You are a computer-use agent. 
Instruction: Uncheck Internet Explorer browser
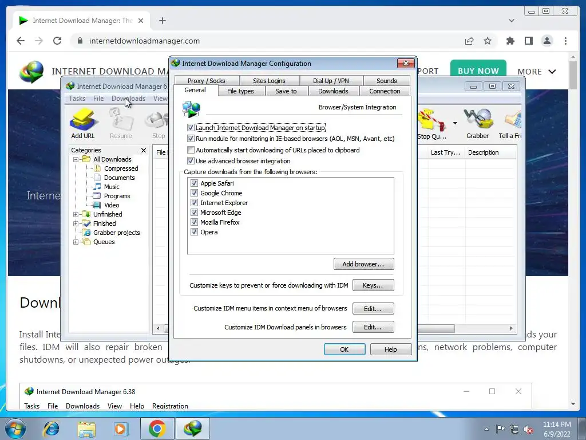[x=194, y=202]
